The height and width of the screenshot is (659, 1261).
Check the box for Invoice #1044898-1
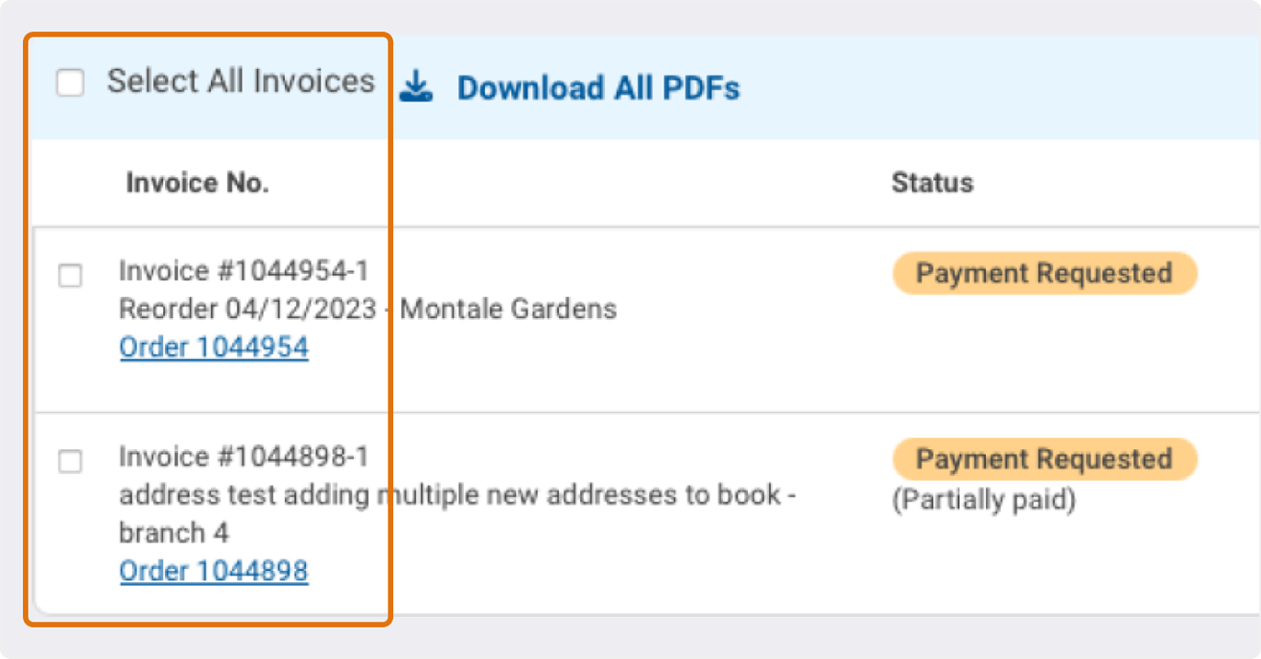[x=71, y=463]
